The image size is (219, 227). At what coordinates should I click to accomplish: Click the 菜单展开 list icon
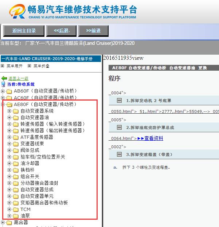[x=2, y=66]
